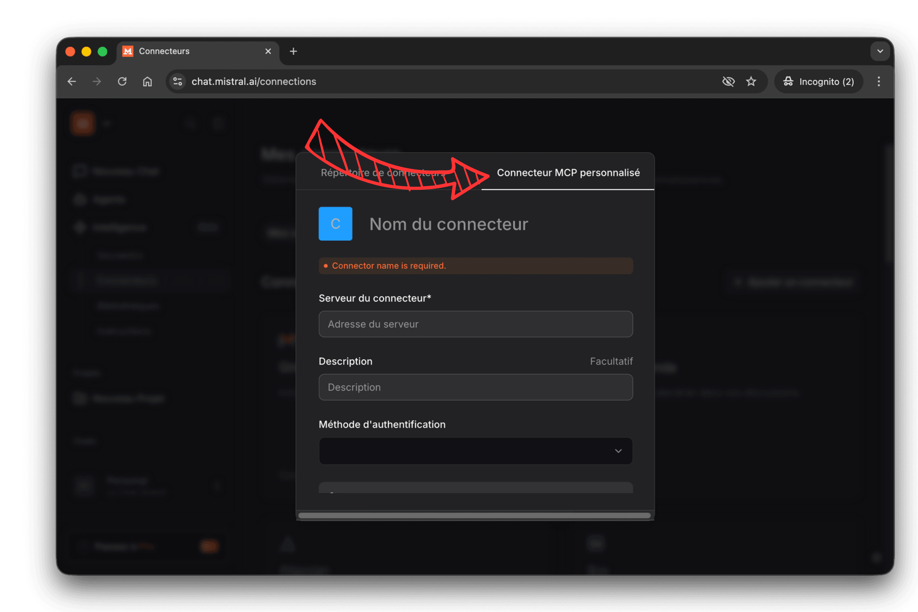The image size is (918, 612).
Task: Expand the authentication selector's down arrow
Action: tap(618, 451)
